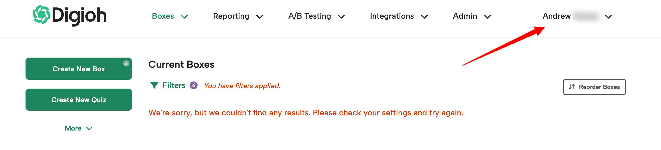Click the Reorder Boxes button

[595, 87]
